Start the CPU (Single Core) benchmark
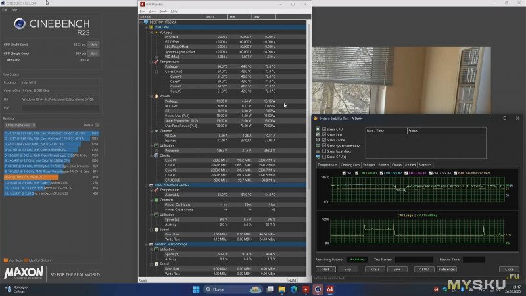This screenshot has height=296, width=526. click(x=93, y=53)
